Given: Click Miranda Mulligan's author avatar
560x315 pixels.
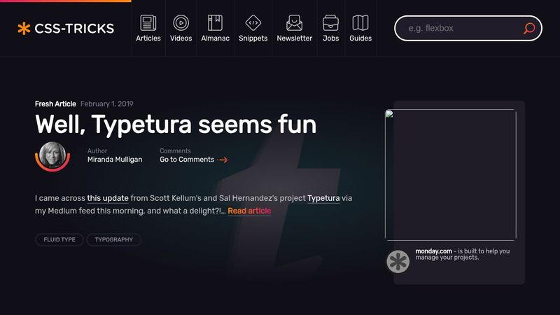Looking at the screenshot, I should [x=52, y=155].
